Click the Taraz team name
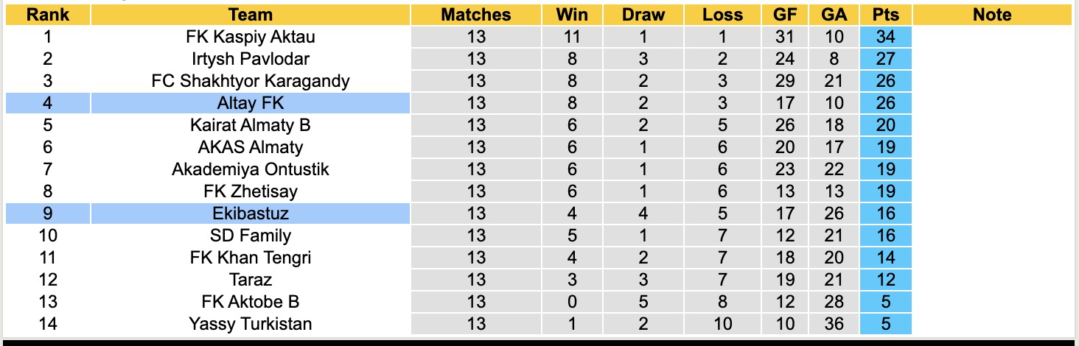Viewport: 1079px width, 346px height. click(251, 280)
